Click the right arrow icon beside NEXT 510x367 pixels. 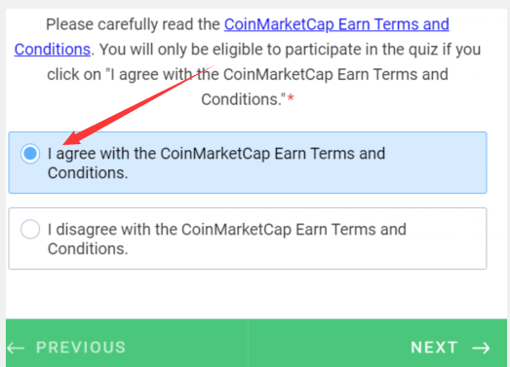click(482, 349)
